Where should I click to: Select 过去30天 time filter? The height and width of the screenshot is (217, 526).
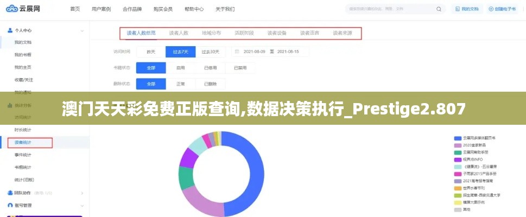[x=210, y=52]
